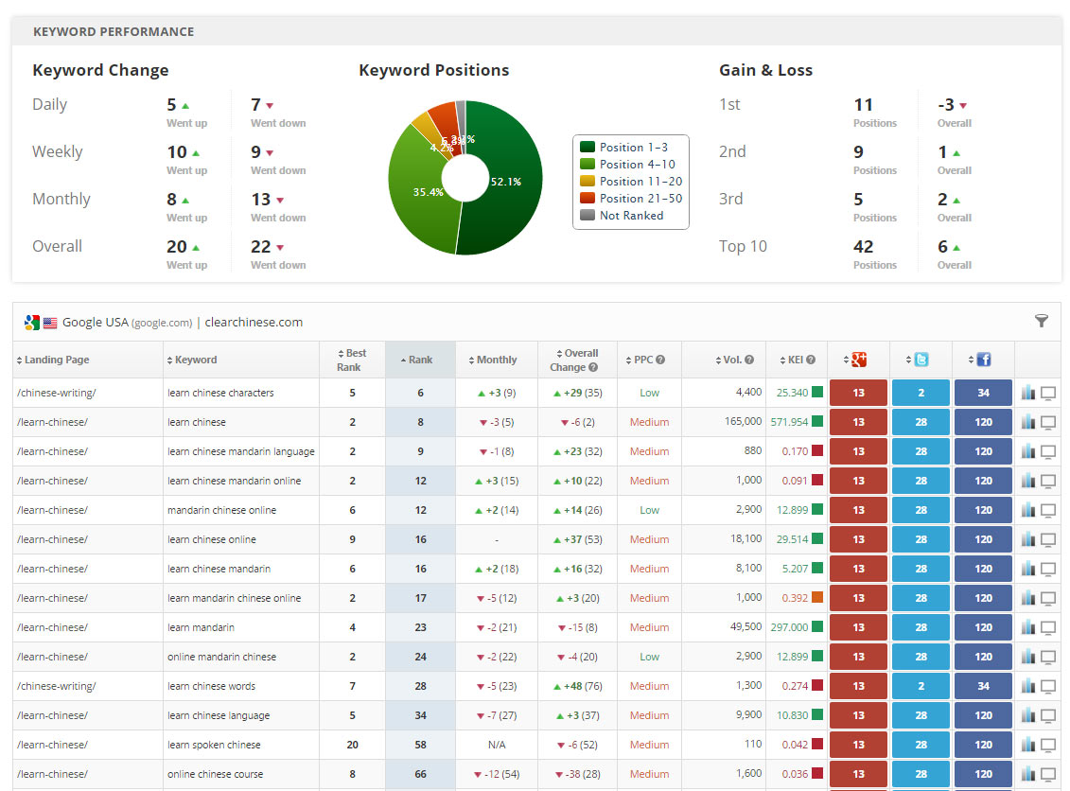Click the green KEI swatch for learn chinese
The height and width of the screenshot is (791, 1070).
816,422
